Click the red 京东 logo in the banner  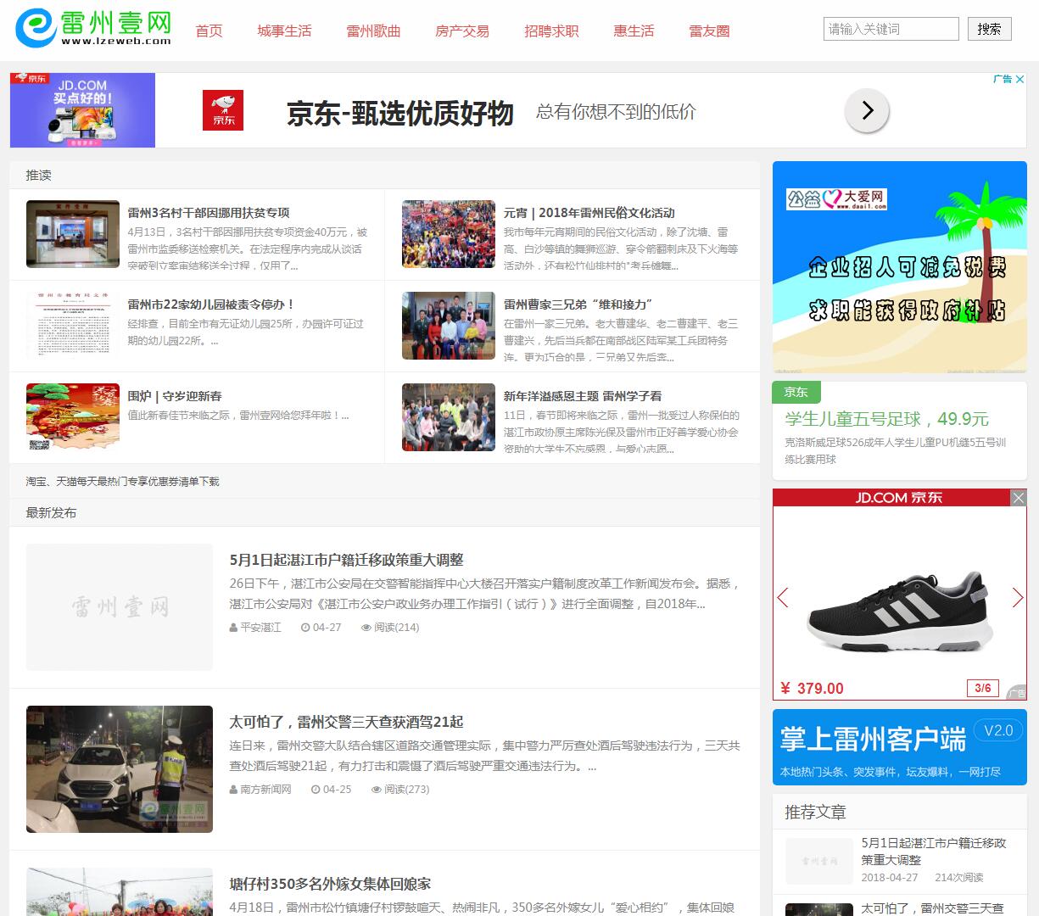pyautogui.click(x=223, y=110)
